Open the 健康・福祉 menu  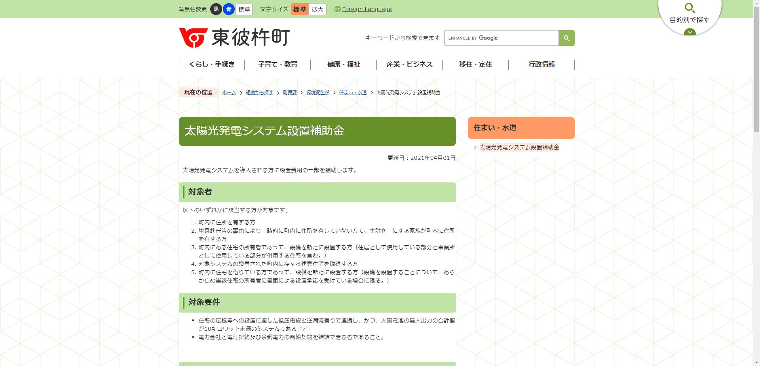[343, 64]
